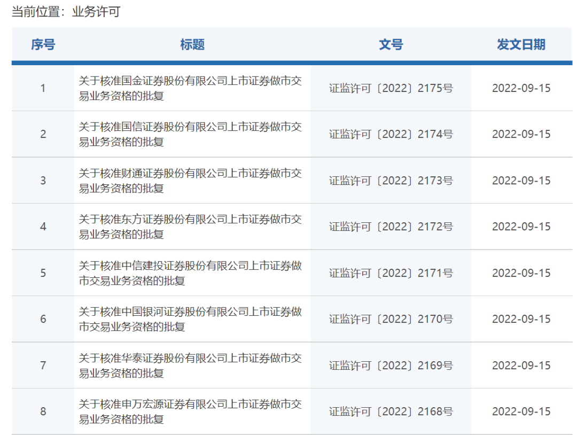Open the 华泰证券 market-making approval title

[x=190, y=366]
